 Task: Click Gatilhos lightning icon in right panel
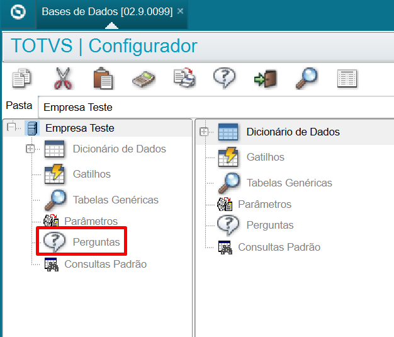coord(228,157)
